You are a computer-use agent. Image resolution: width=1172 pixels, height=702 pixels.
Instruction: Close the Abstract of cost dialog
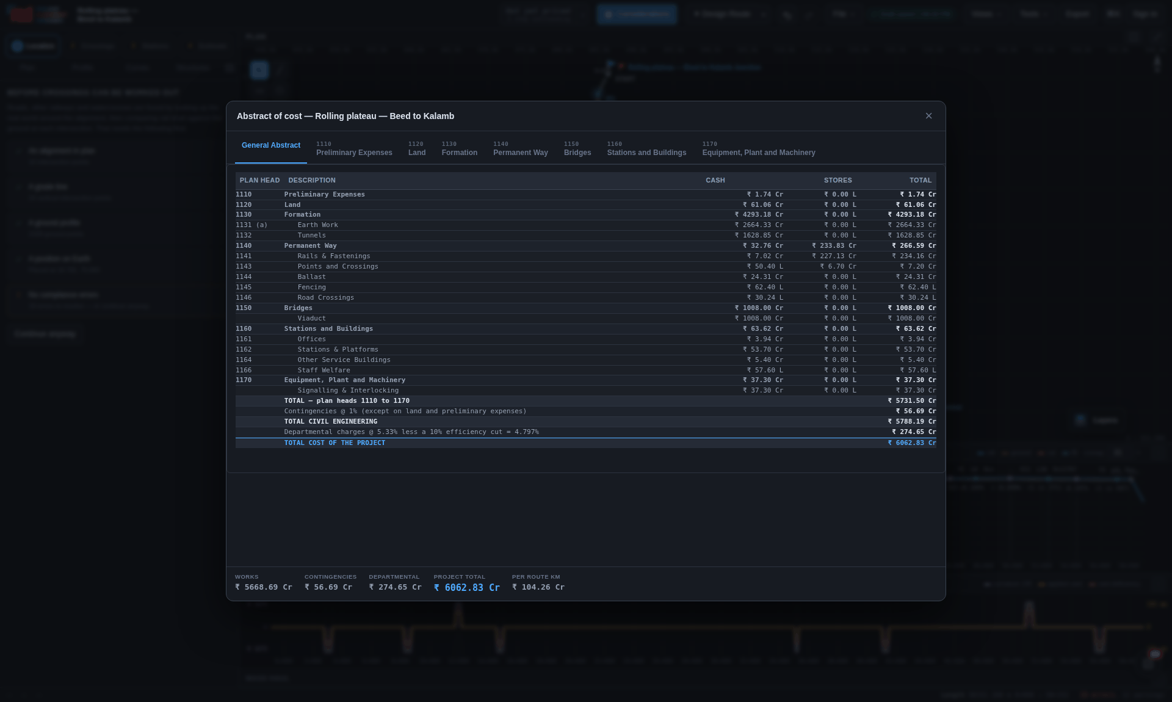(x=928, y=116)
